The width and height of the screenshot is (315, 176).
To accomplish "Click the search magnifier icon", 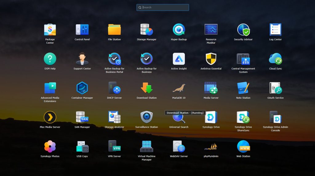I will (x=140, y=7).
